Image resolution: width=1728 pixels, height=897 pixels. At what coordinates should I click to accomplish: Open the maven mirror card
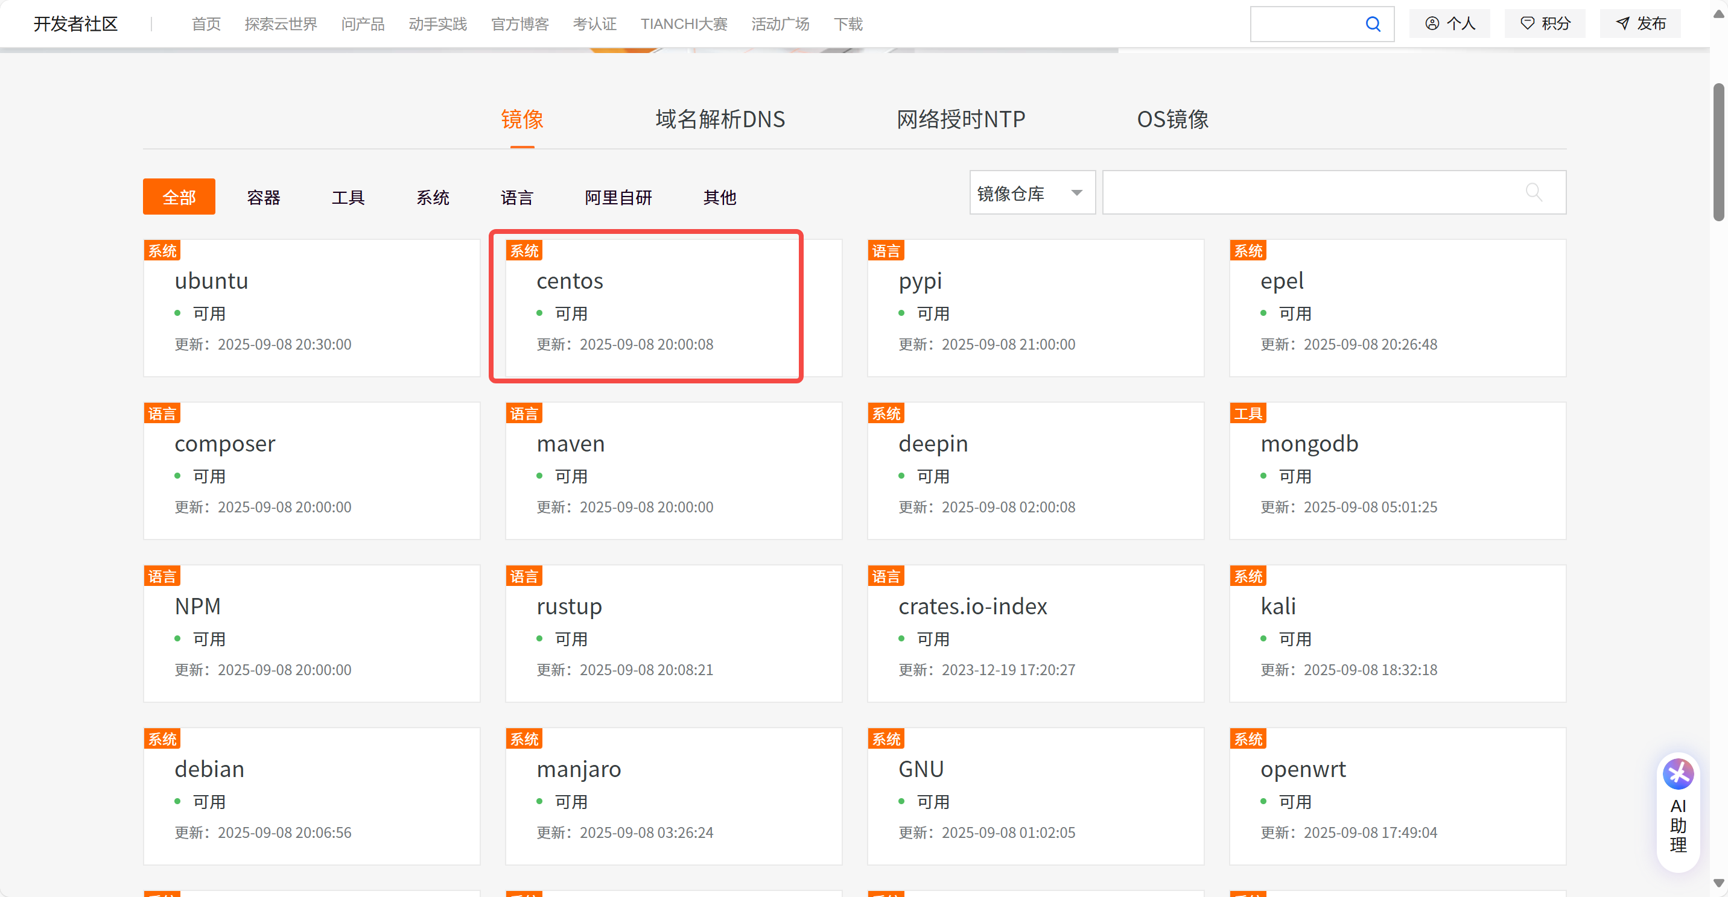pyautogui.click(x=673, y=471)
